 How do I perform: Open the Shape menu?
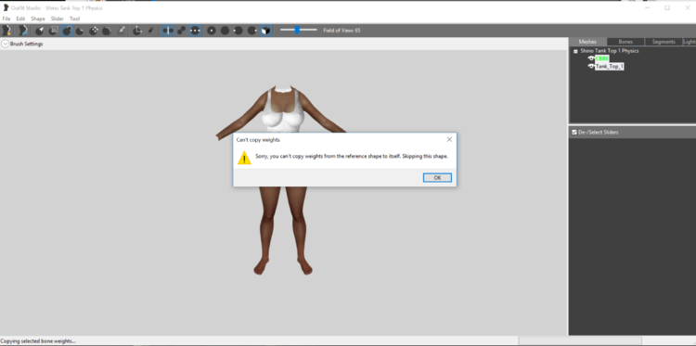point(38,19)
